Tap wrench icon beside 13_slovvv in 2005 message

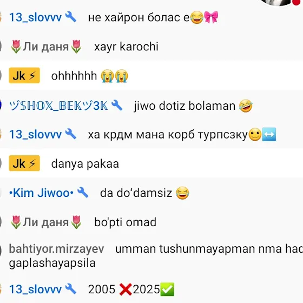tap(71, 289)
